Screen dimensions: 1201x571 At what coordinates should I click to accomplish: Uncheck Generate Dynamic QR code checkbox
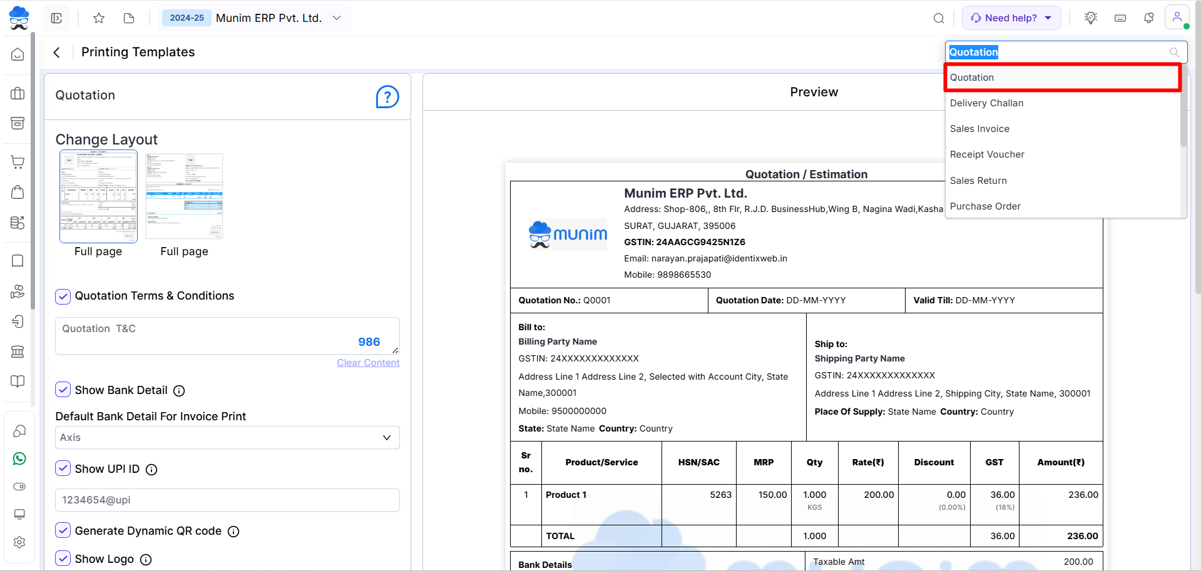tap(63, 530)
